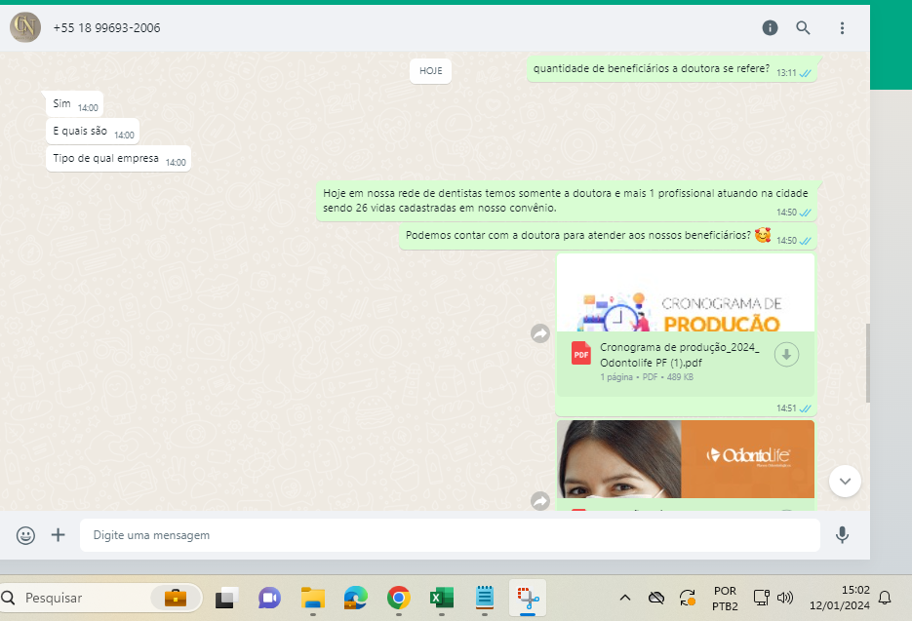This screenshot has height=621, width=912.
Task: Open the volume control in system tray
Action: [x=785, y=597]
